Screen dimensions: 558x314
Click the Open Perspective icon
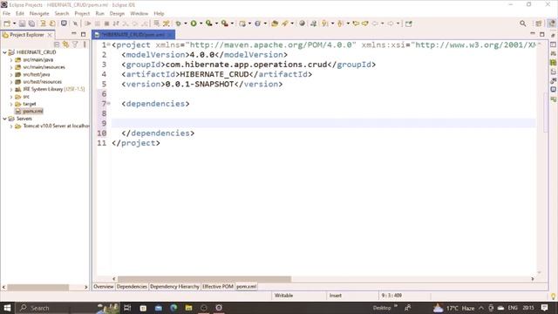pyautogui.click(x=539, y=24)
